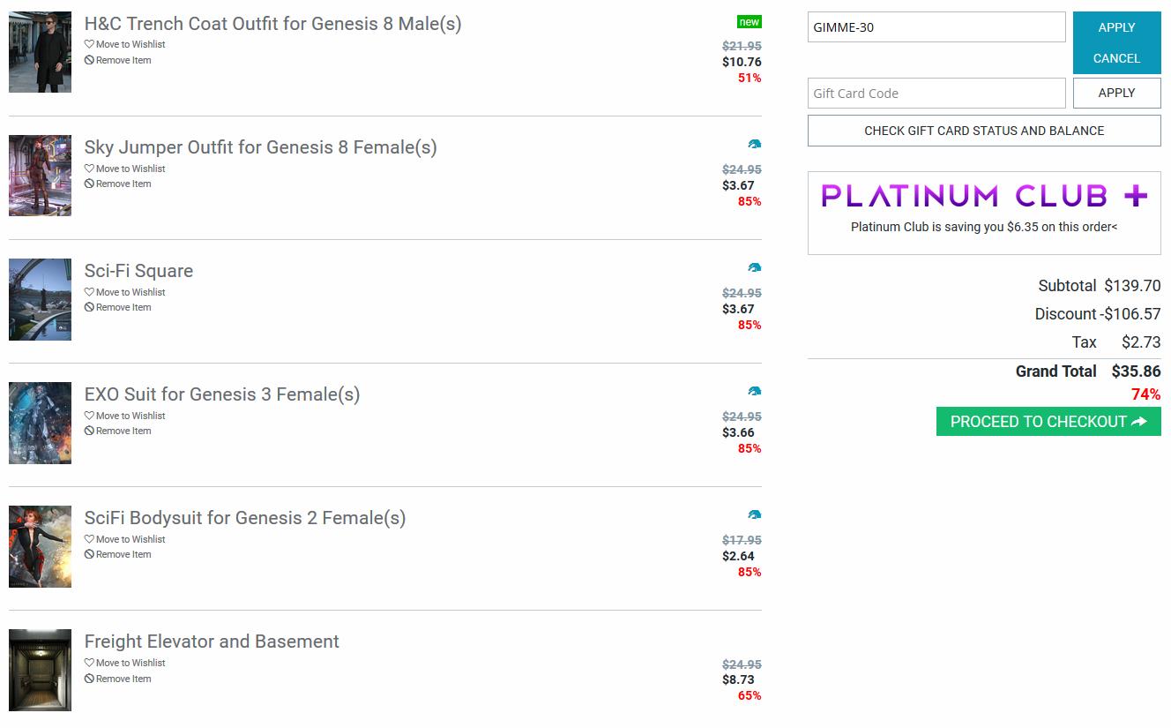Screen dimensions: 1171x728
Task: Click the Platinum Club icon on SciFi Bodysuit row
Action: coord(754,515)
